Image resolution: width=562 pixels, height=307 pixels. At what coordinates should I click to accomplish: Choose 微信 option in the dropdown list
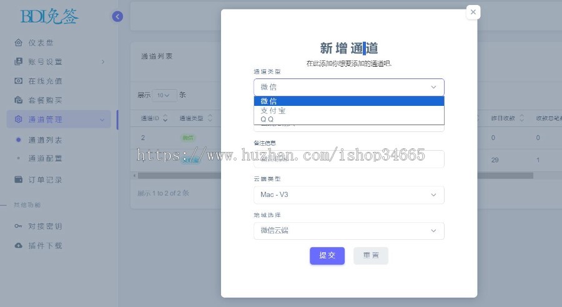point(348,101)
